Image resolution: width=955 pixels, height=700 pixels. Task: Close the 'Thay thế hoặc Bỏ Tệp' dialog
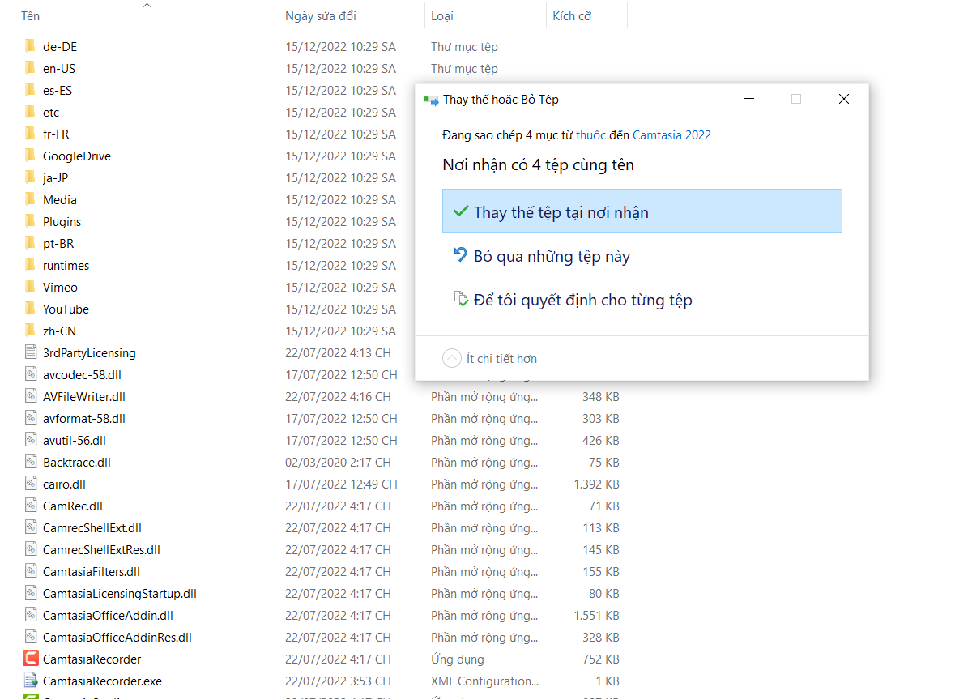tap(843, 99)
